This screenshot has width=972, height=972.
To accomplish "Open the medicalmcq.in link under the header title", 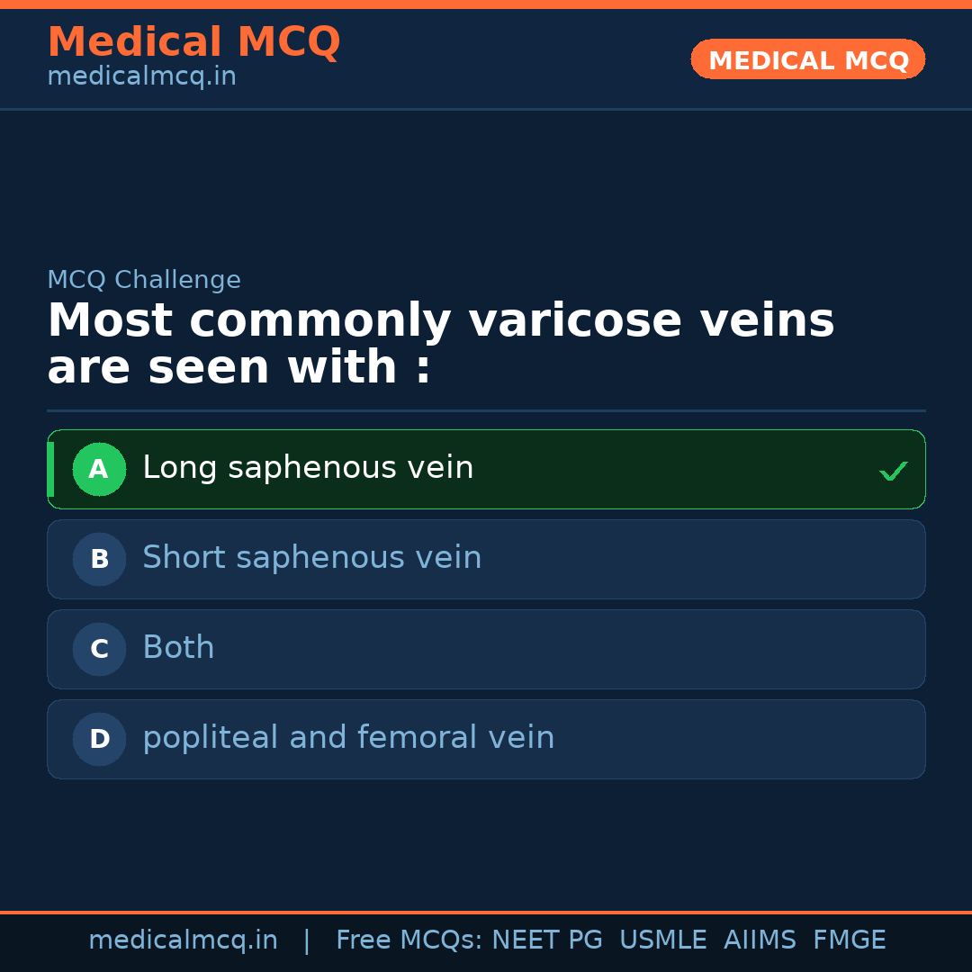I will tap(141, 77).
